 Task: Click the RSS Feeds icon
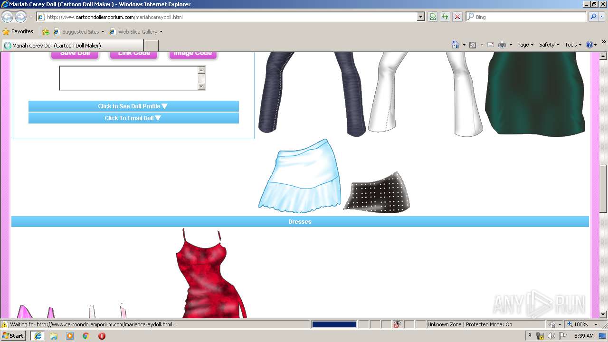coord(473,45)
